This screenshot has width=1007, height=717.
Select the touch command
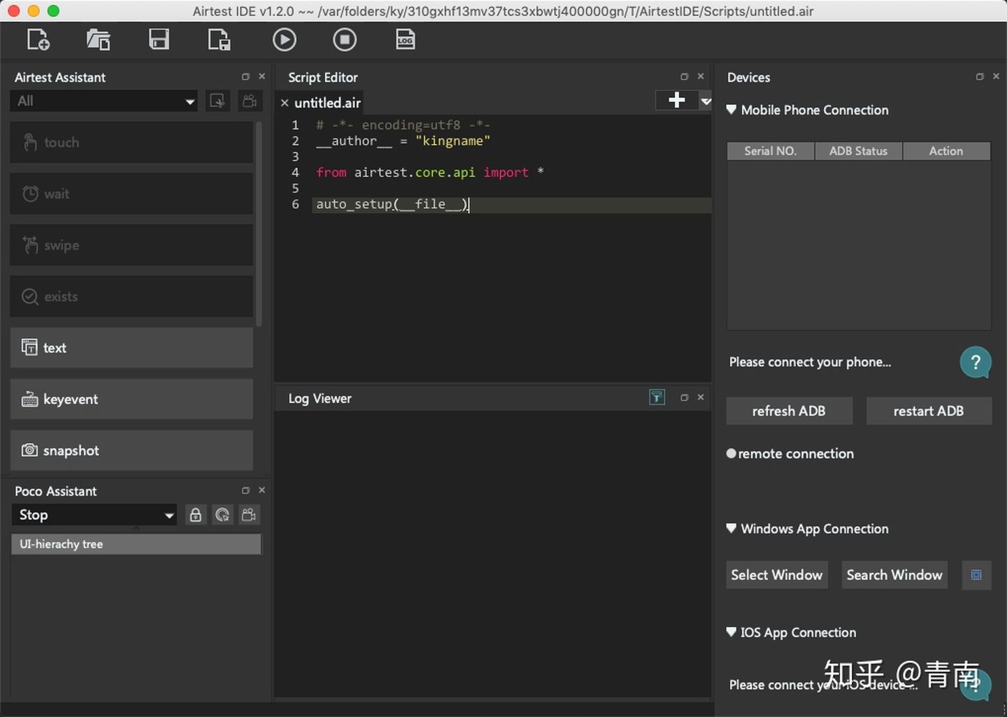(131, 143)
